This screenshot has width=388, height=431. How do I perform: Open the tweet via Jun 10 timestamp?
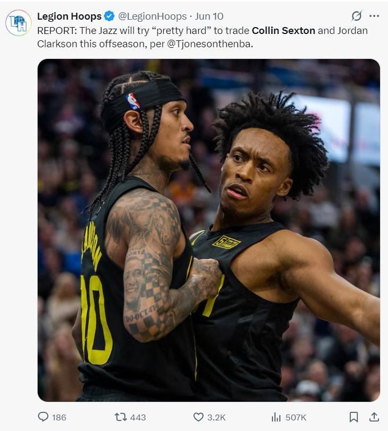209,16
